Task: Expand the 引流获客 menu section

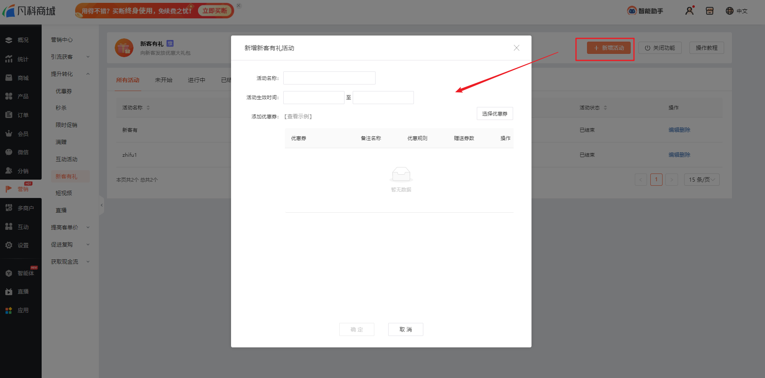Action: pos(69,57)
